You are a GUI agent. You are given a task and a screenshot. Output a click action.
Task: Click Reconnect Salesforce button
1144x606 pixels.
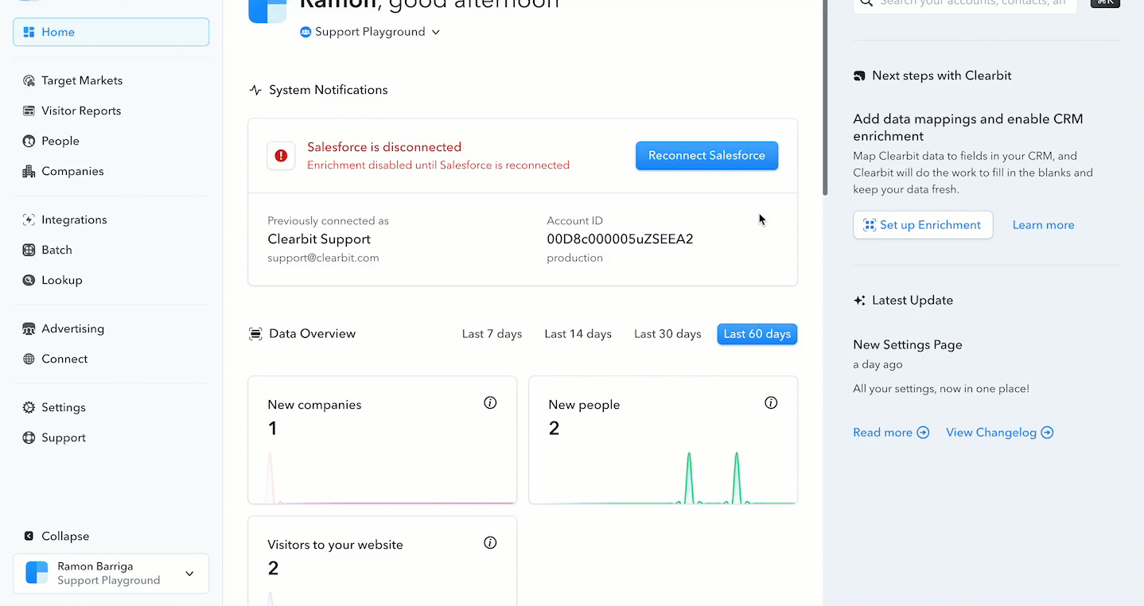coord(706,156)
